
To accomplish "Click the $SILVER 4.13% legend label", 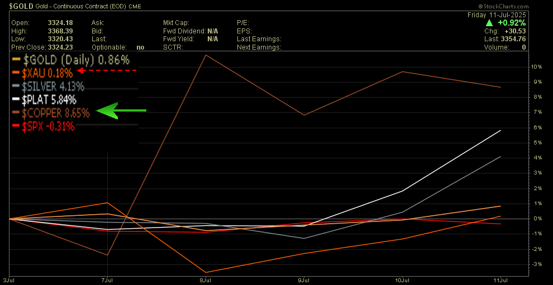I will coord(53,86).
